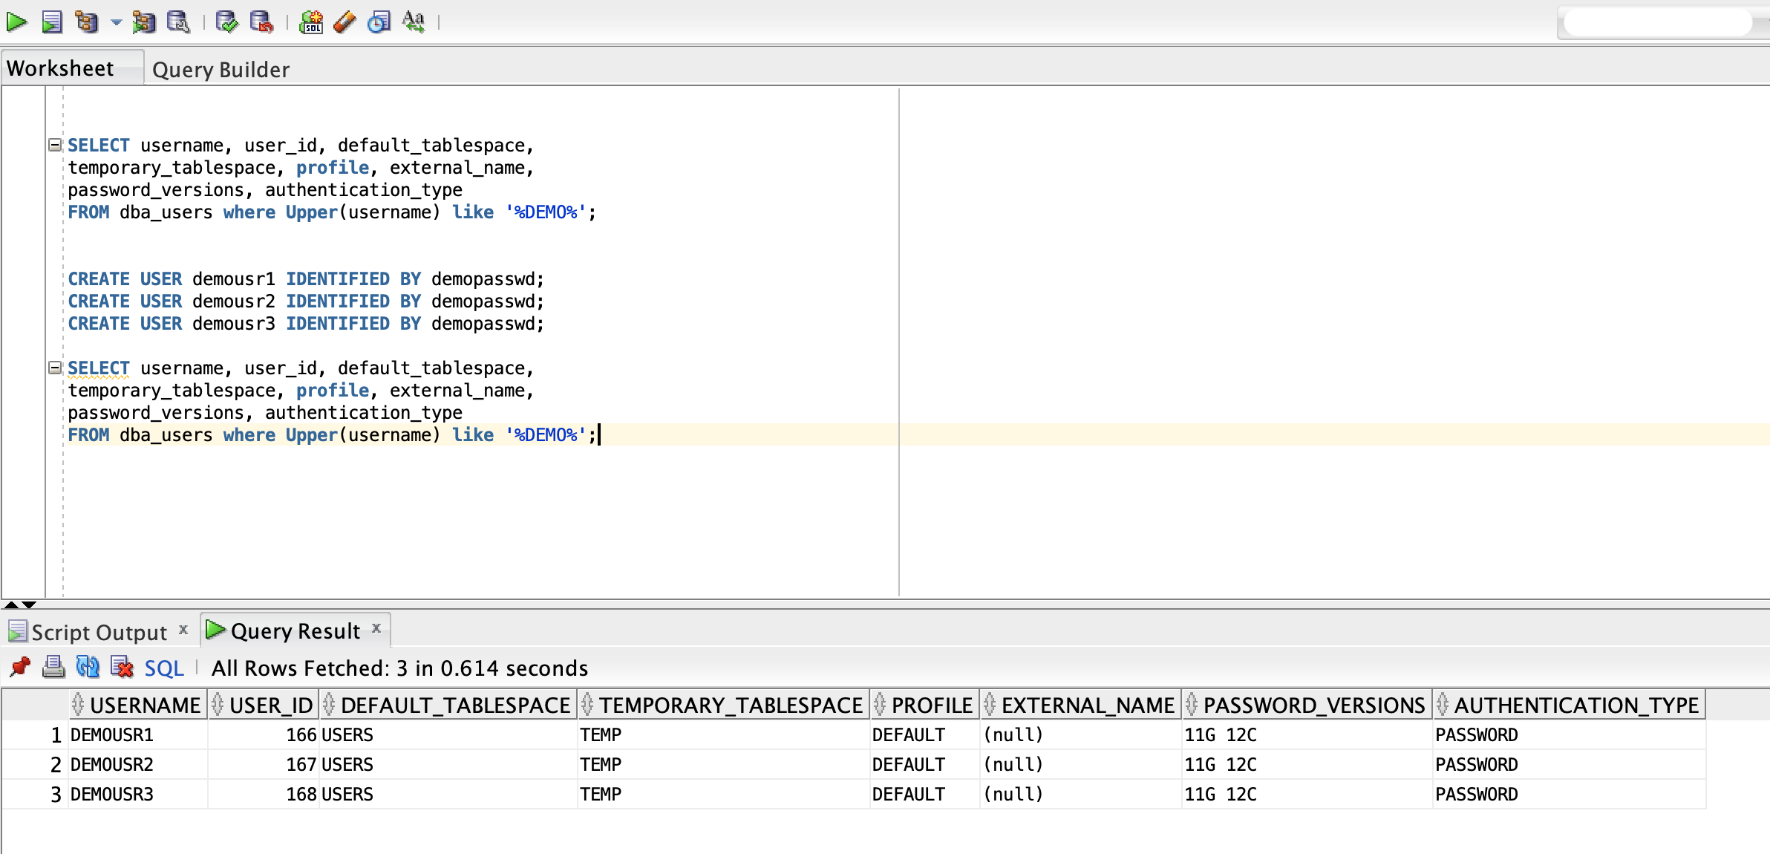Viewport: 1770px width, 854px height.
Task: Open the Script Output tab
Action: click(x=99, y=632)
